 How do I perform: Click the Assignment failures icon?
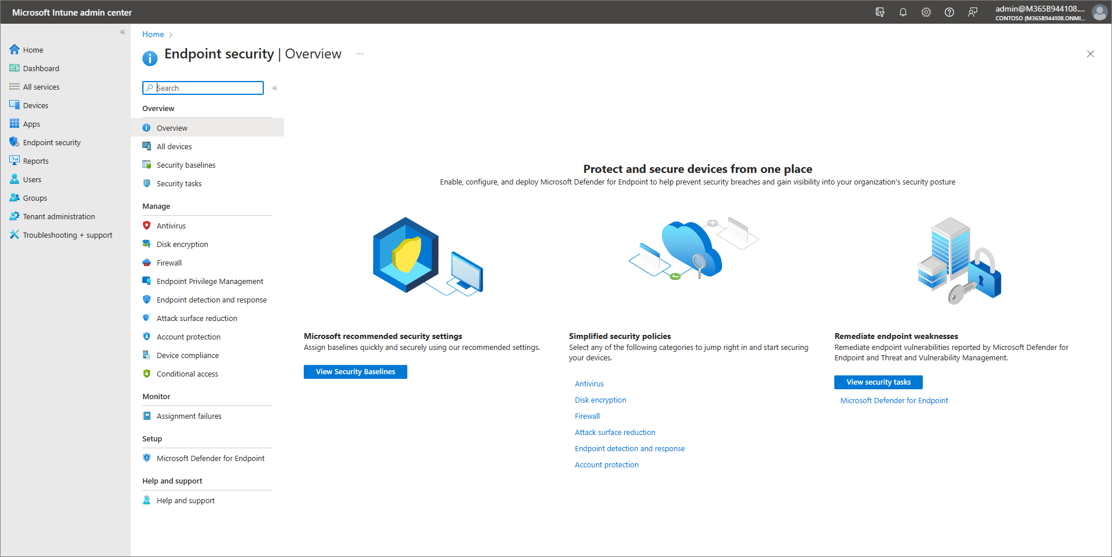tap(147, 416)
